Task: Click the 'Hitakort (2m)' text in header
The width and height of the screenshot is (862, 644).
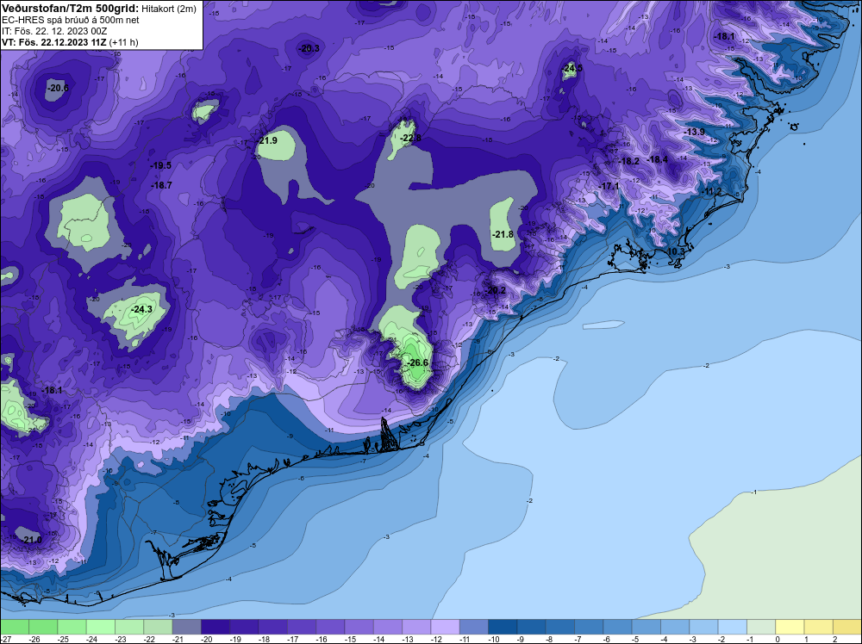Action: pos(169,9)
